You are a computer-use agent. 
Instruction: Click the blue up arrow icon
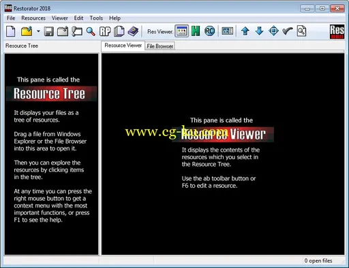pos(245,31)
